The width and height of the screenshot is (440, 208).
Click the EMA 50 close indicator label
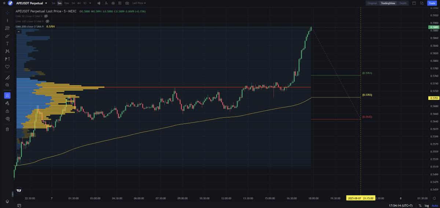pyautogui.click(x=29, y=16)
